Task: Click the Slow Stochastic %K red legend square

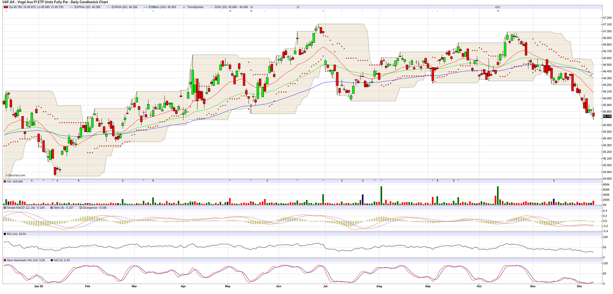Action: [x=5, y=261]
